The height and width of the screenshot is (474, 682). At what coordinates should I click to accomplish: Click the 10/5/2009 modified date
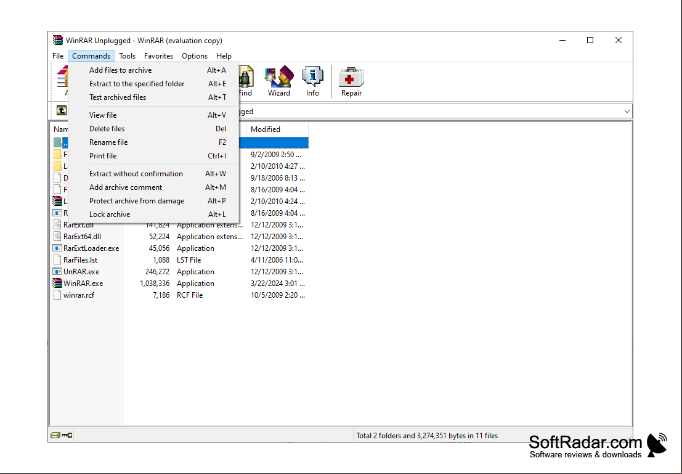pos(278,295)
